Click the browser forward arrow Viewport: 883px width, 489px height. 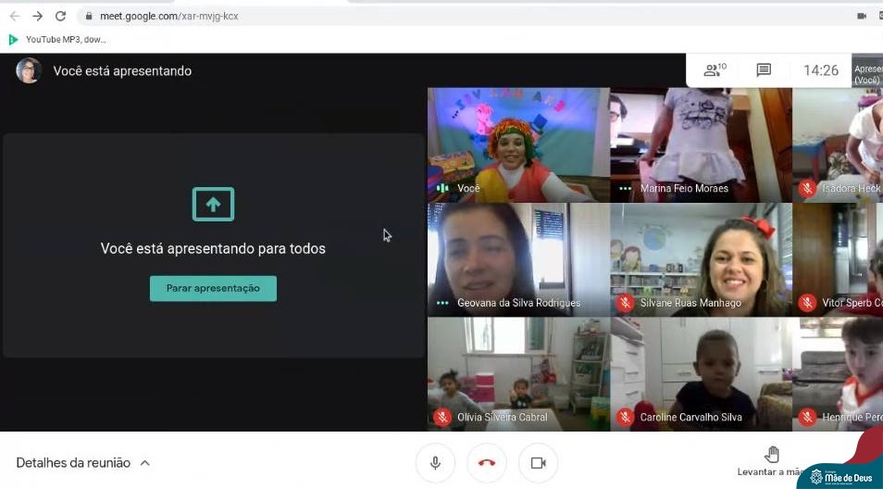tap(37, 16)
